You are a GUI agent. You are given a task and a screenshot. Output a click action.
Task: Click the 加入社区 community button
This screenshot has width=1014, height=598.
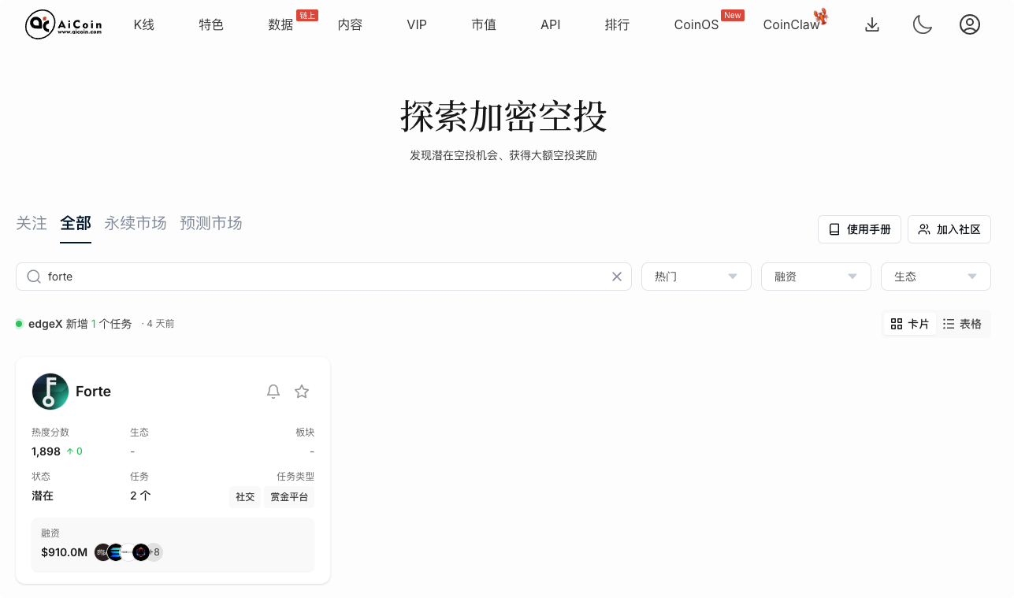tap(949, 229)
